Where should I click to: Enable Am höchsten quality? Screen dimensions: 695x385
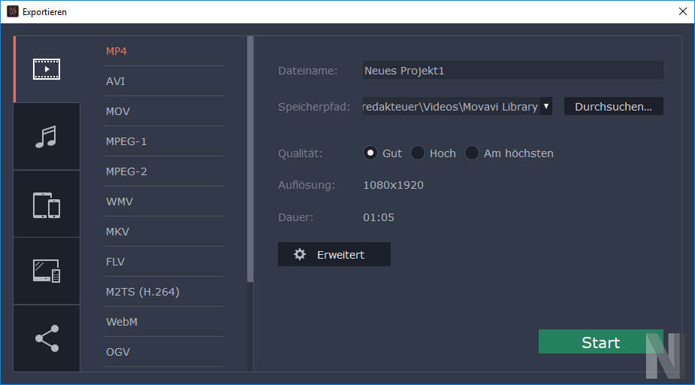(472, 153)
